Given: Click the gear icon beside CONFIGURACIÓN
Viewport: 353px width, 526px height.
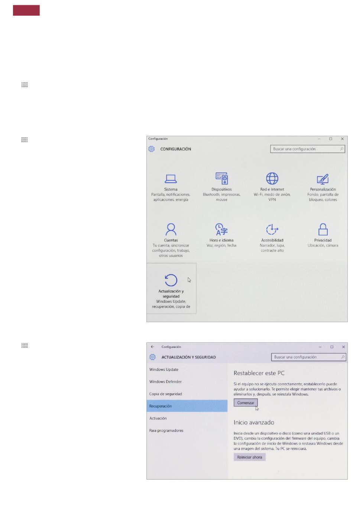Looking at the screenshot, I should coord(152,149).
